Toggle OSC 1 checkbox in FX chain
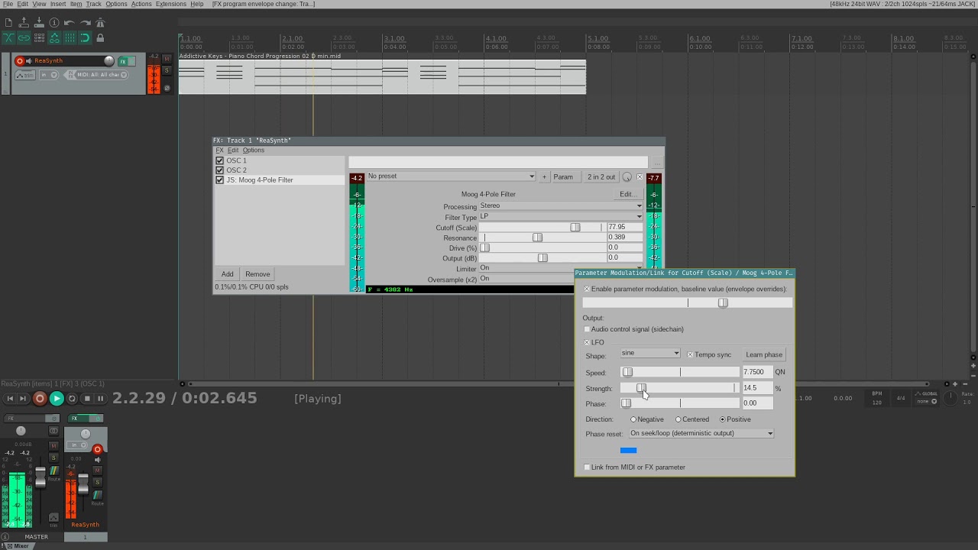 (x=220, y=160)
